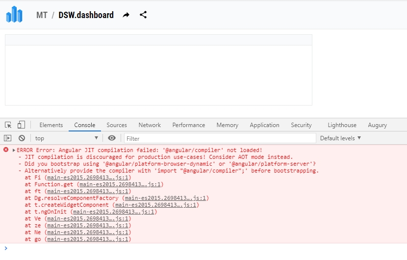Show the console sidebar icon

(8, 138)
